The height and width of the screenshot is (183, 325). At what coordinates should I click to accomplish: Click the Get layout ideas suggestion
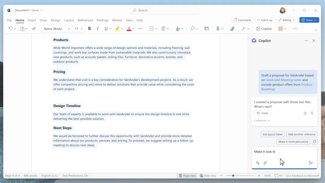tap(272, 134)
